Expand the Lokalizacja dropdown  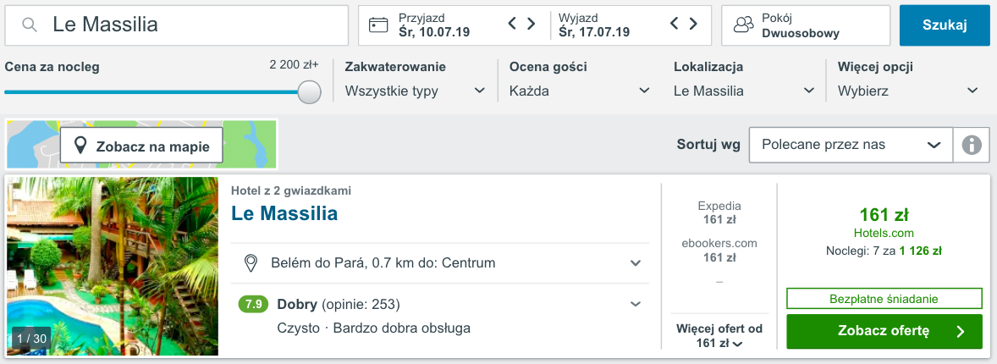click(x=744, y=91)
